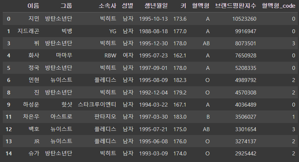
Task: Click birth date 1995-07-23
Action: (153, 55)
